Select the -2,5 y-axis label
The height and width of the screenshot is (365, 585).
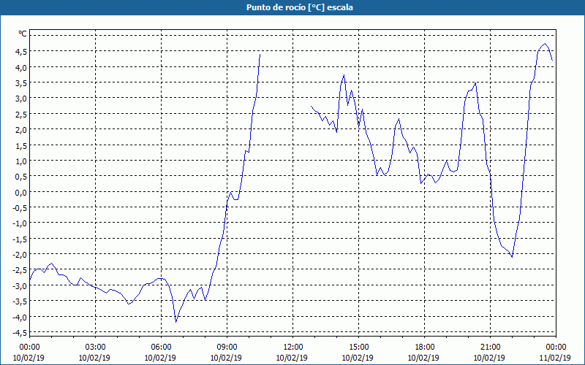20,270
